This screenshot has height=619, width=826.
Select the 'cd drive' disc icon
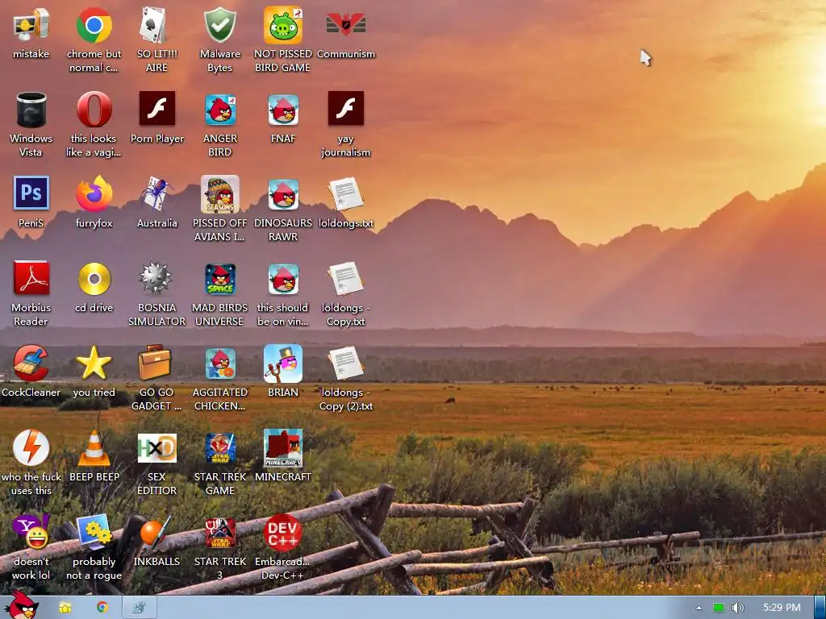click(x=94, y=278)
